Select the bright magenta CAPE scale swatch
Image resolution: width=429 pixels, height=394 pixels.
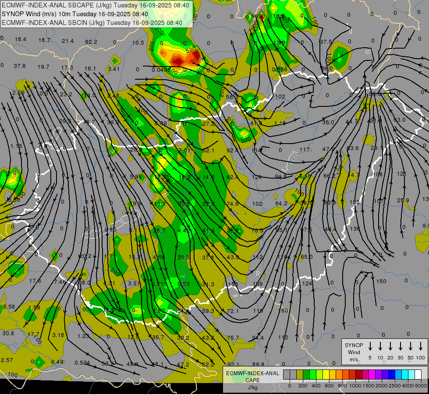(372, 374)
